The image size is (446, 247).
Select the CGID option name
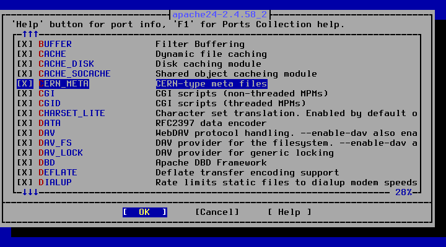pyautogui.click(x=50, y=104)
